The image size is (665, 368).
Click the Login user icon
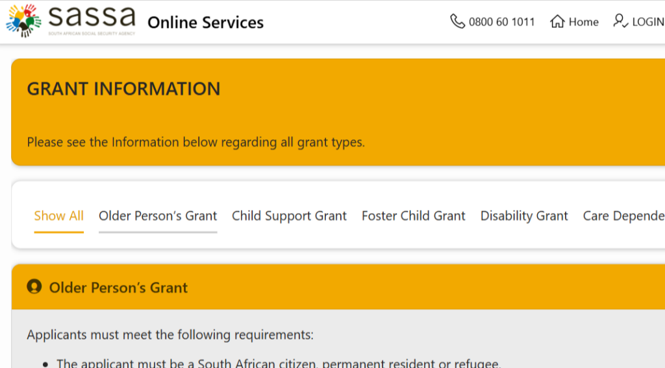(x=620, y=21)
